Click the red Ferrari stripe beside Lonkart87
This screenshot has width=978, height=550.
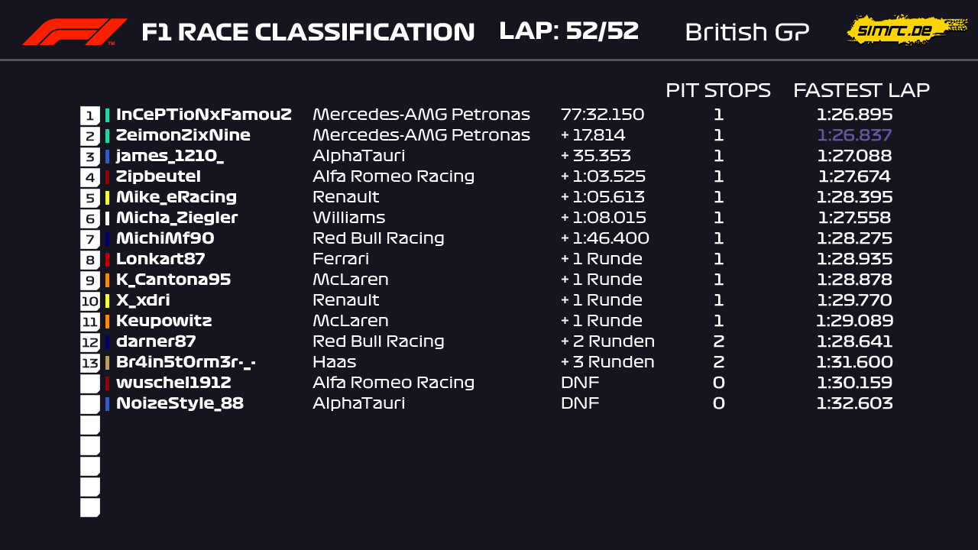(x=108, y=260)
